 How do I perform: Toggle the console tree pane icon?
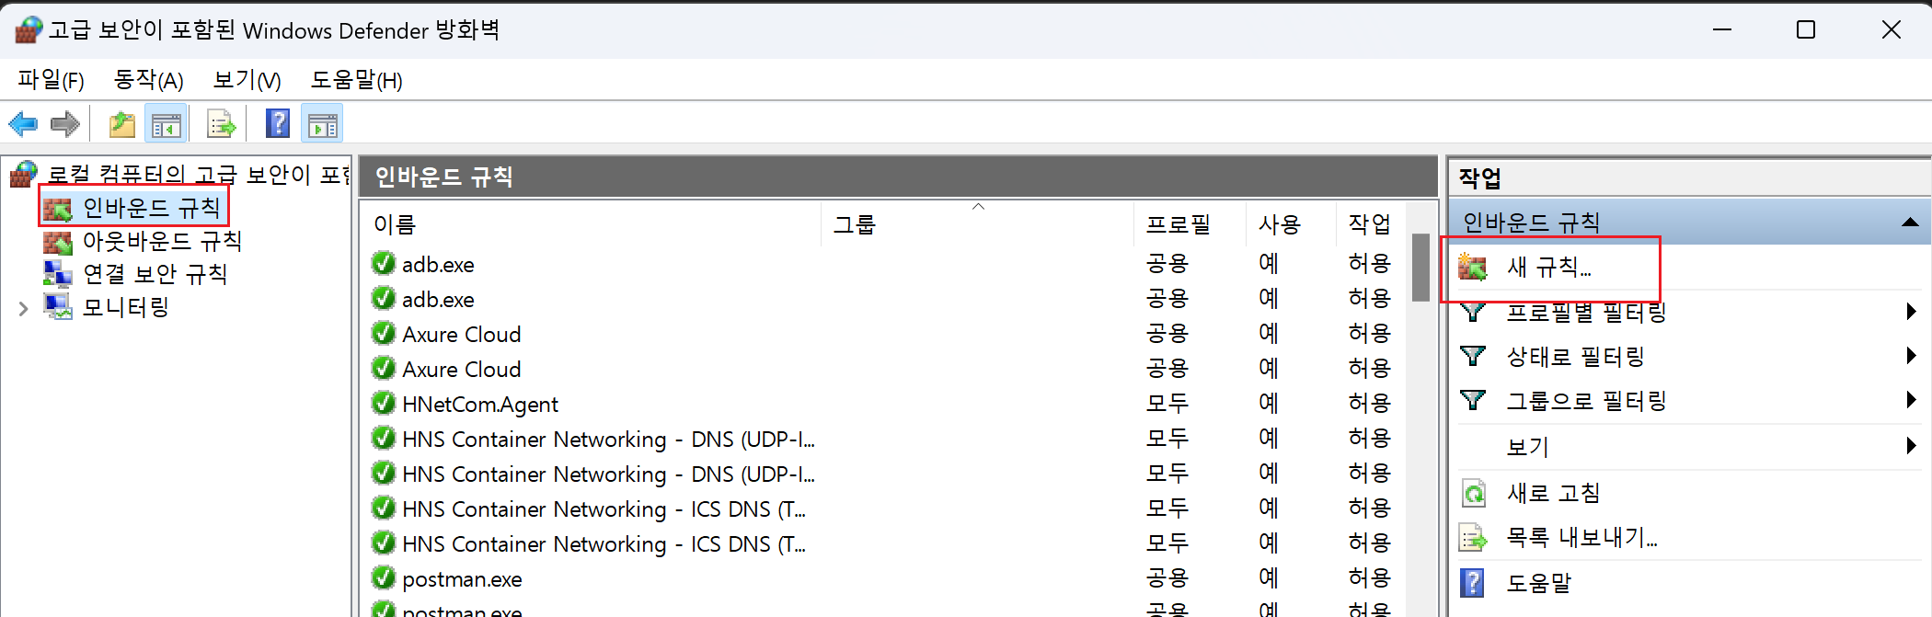[167, 124]
